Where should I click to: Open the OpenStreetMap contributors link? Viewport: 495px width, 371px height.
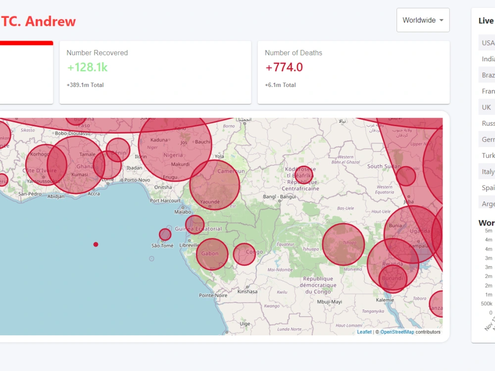click(397, 332)
